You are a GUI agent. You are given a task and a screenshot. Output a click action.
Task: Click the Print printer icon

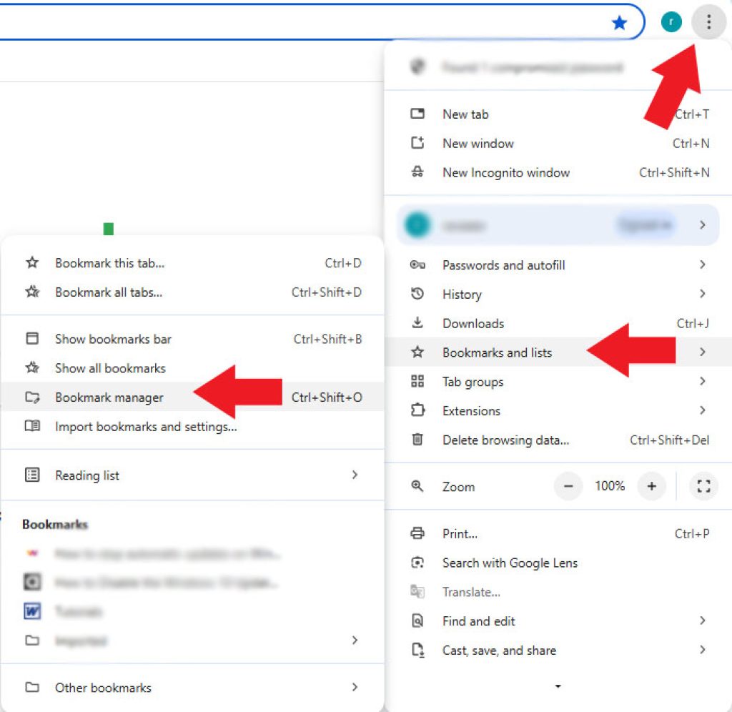(x=417, y=533)
